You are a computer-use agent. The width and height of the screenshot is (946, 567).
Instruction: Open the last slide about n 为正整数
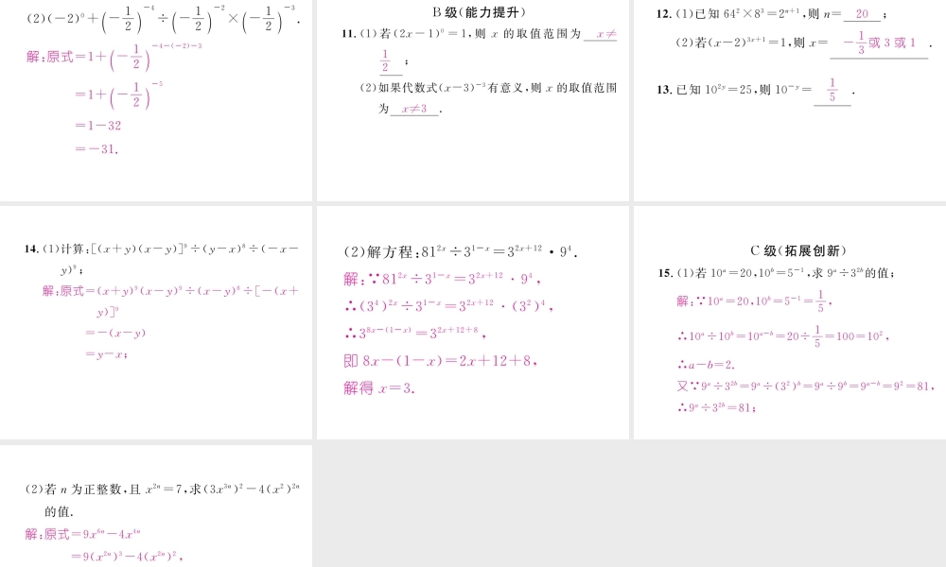point(156,507)
